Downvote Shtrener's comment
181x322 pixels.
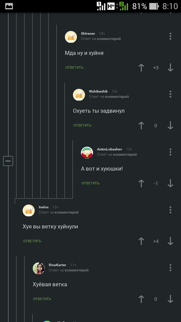170,68
